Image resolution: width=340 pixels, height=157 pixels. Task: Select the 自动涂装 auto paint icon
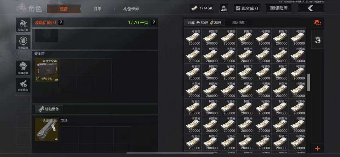click(23, 85)
